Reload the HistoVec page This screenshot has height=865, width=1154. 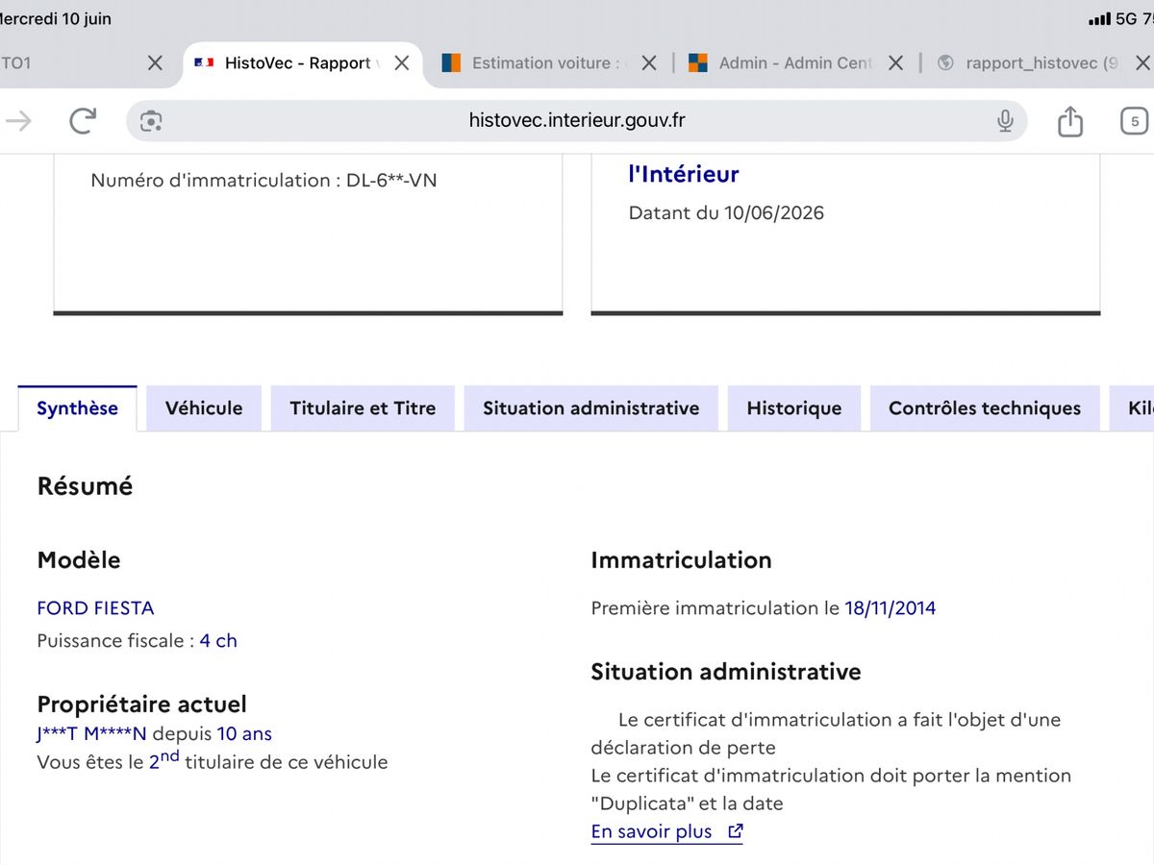[84, 120]
